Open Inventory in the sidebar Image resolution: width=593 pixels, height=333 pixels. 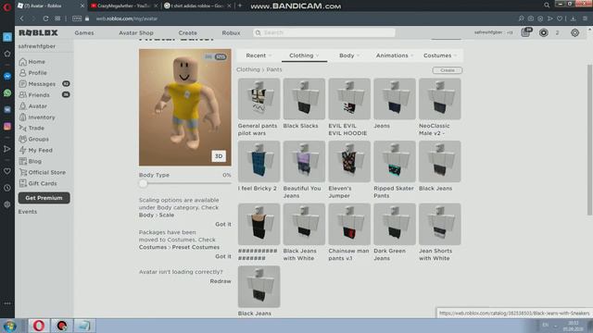pos(37,117)
